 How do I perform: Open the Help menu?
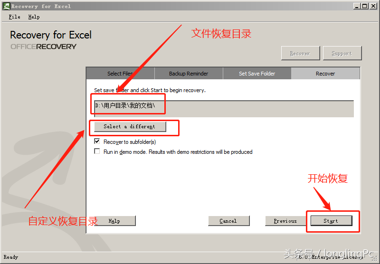[x=34, y=17]
